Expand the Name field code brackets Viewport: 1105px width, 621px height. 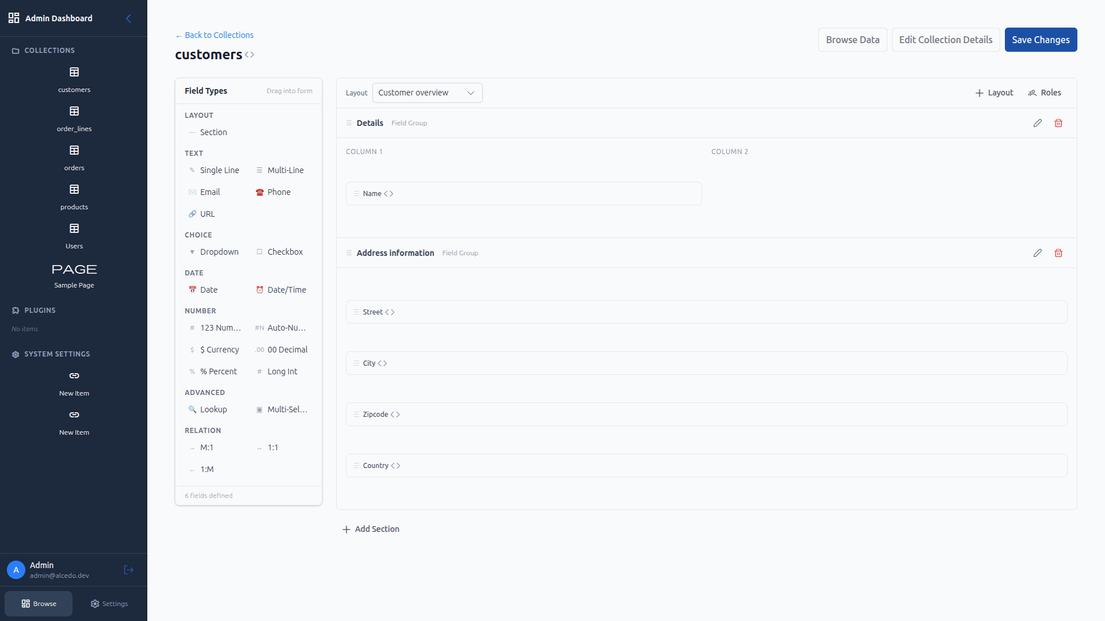point(388,194)
